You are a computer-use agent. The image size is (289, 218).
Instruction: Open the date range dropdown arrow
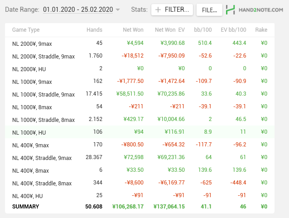coord(118,10)
